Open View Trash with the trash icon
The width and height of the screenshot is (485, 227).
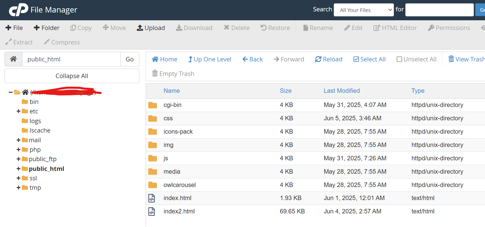451,59
